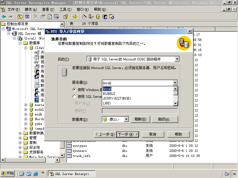Click the 取消 cancel button
Viewport: 238px width, 178px height.
pos(153,134)
